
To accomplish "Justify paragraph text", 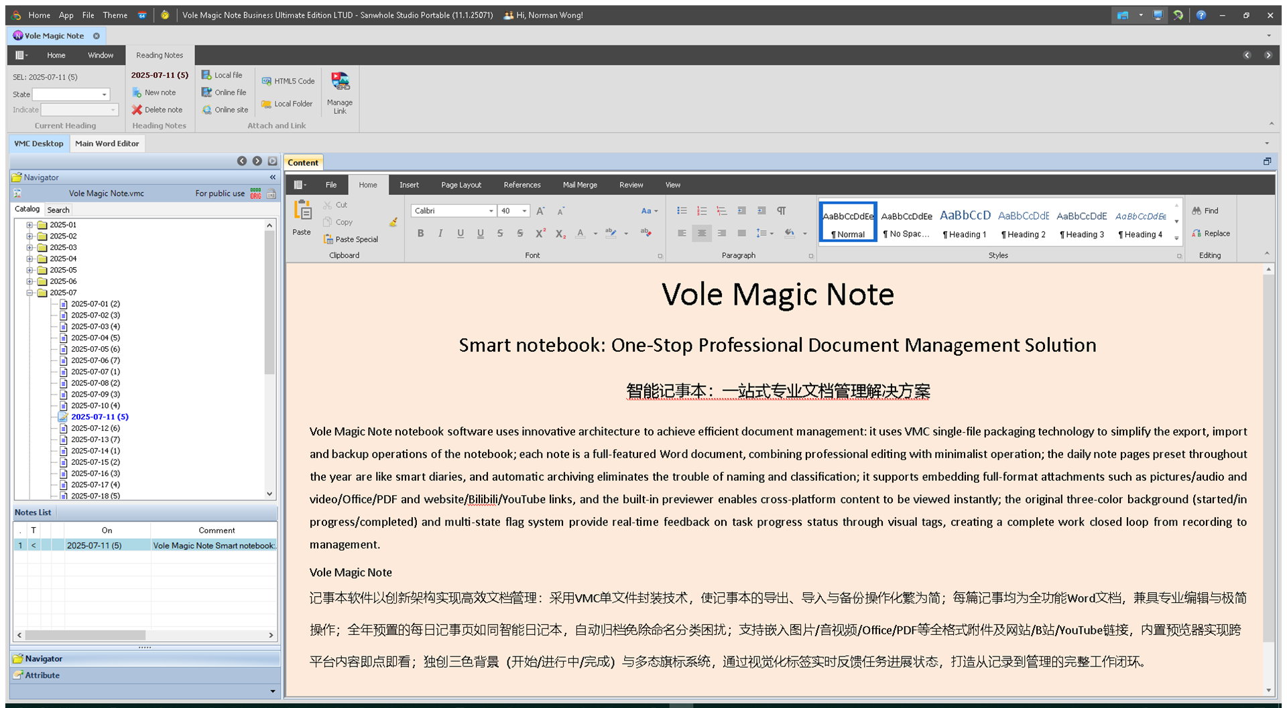I will pyautogui.click(x=742, y=233).
